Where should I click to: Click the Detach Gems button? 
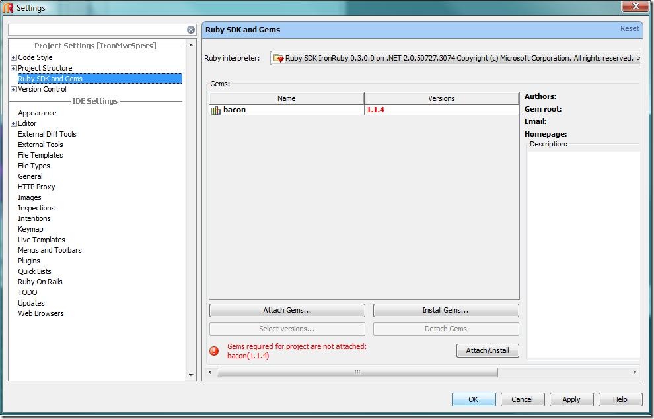pos(446,329)
